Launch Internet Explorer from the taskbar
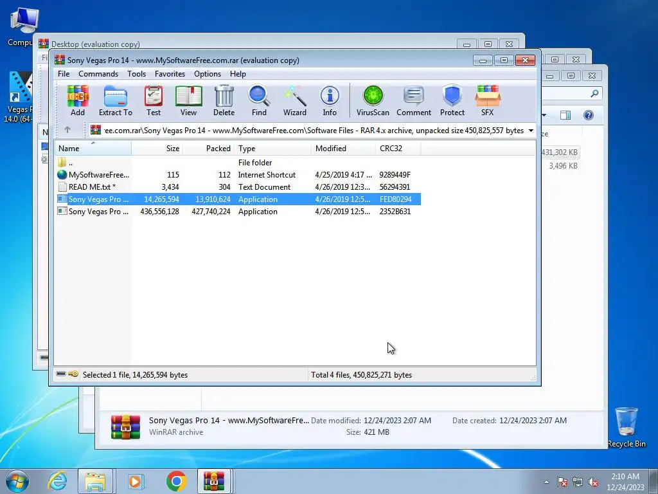The width and height of the screenshot is (658, 494). click(x=57, y=481)
